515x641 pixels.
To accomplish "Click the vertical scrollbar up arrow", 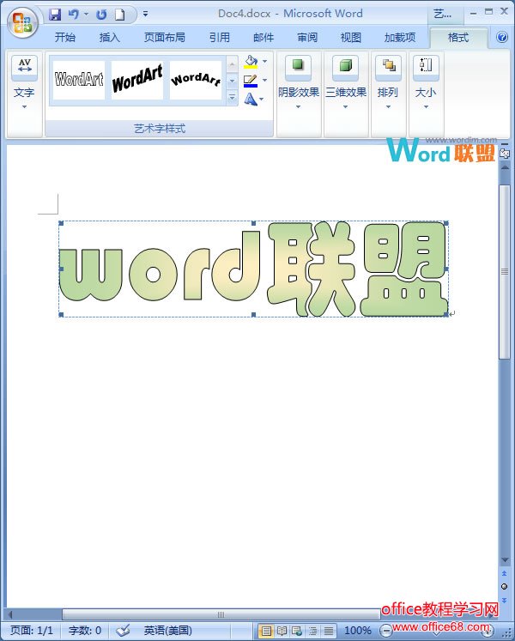I will click(x=505, y=168).
